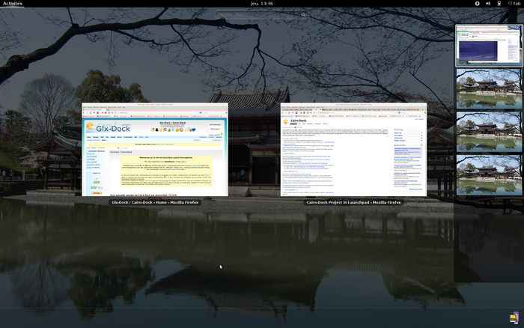
Task: Select the Cairo-Dock Launchpad window preview
Action: pyautogui.click(x=353, y=150)
